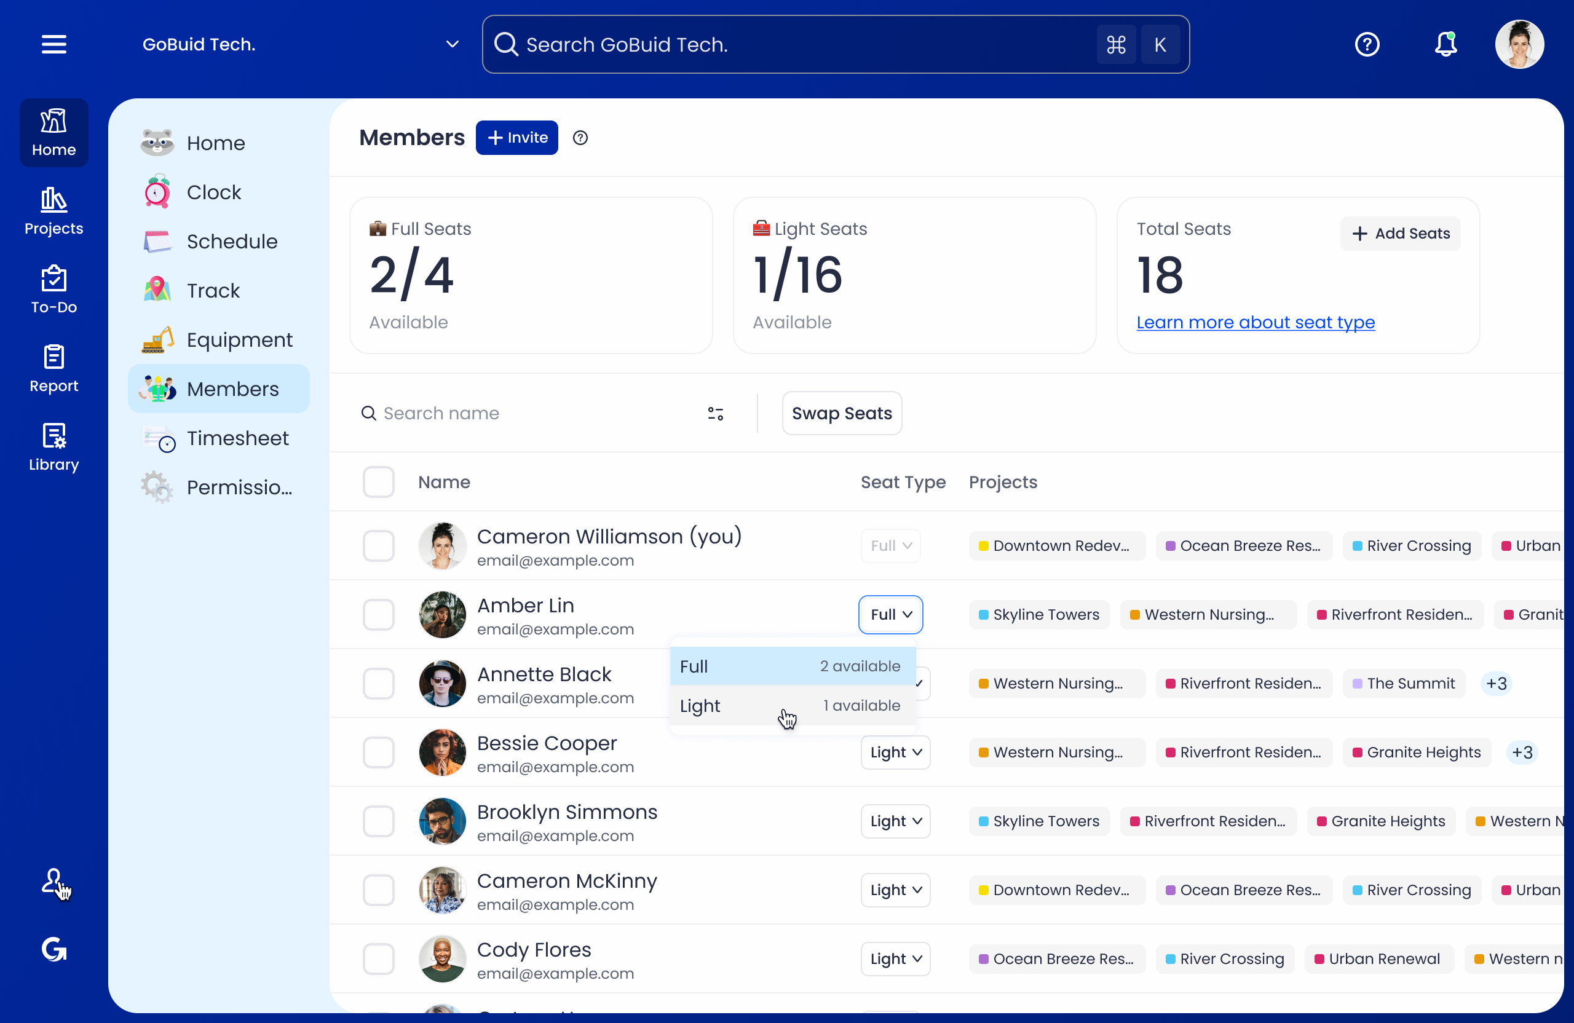Image resolution: width=1574 pixels, height=1023 pixels.
Task: Open Bessie Cooper's Light seat type dropdown
Action: click(x=895, y=752)
